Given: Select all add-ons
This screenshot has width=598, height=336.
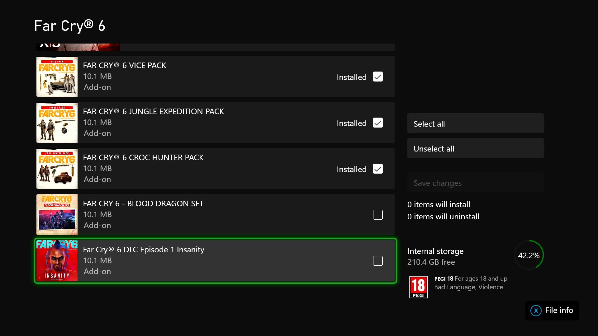Looking at the screenshot, I should pos(475,124).
